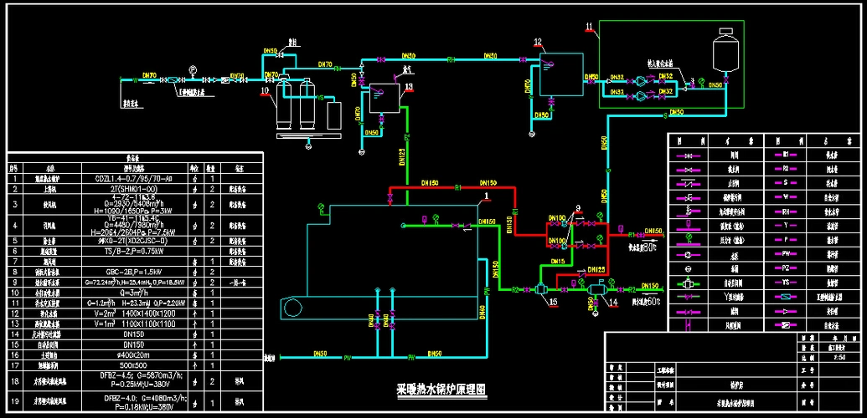Select the vessel symbol labeled 14
The image size is (867, 418).
tap(598, 290)
